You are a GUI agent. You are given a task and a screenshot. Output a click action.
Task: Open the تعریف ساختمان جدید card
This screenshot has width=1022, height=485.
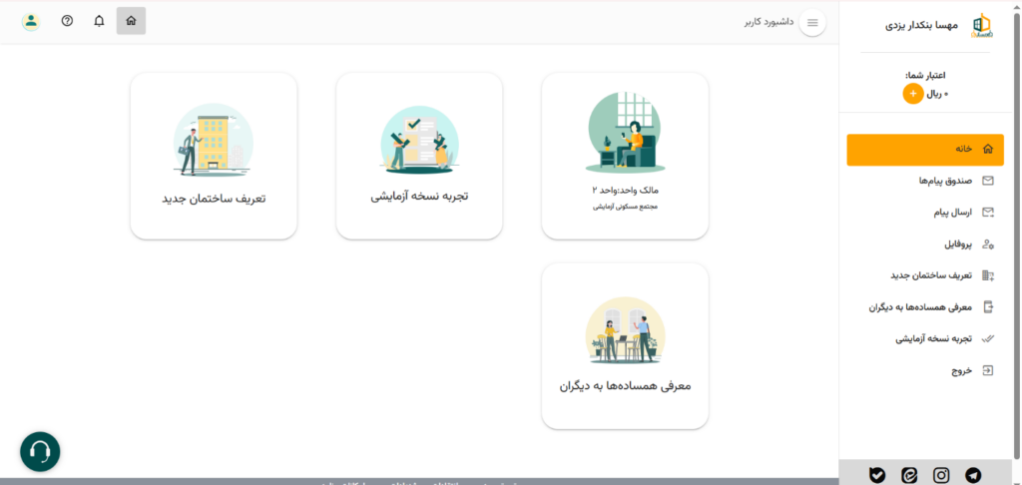pos(214,156)
